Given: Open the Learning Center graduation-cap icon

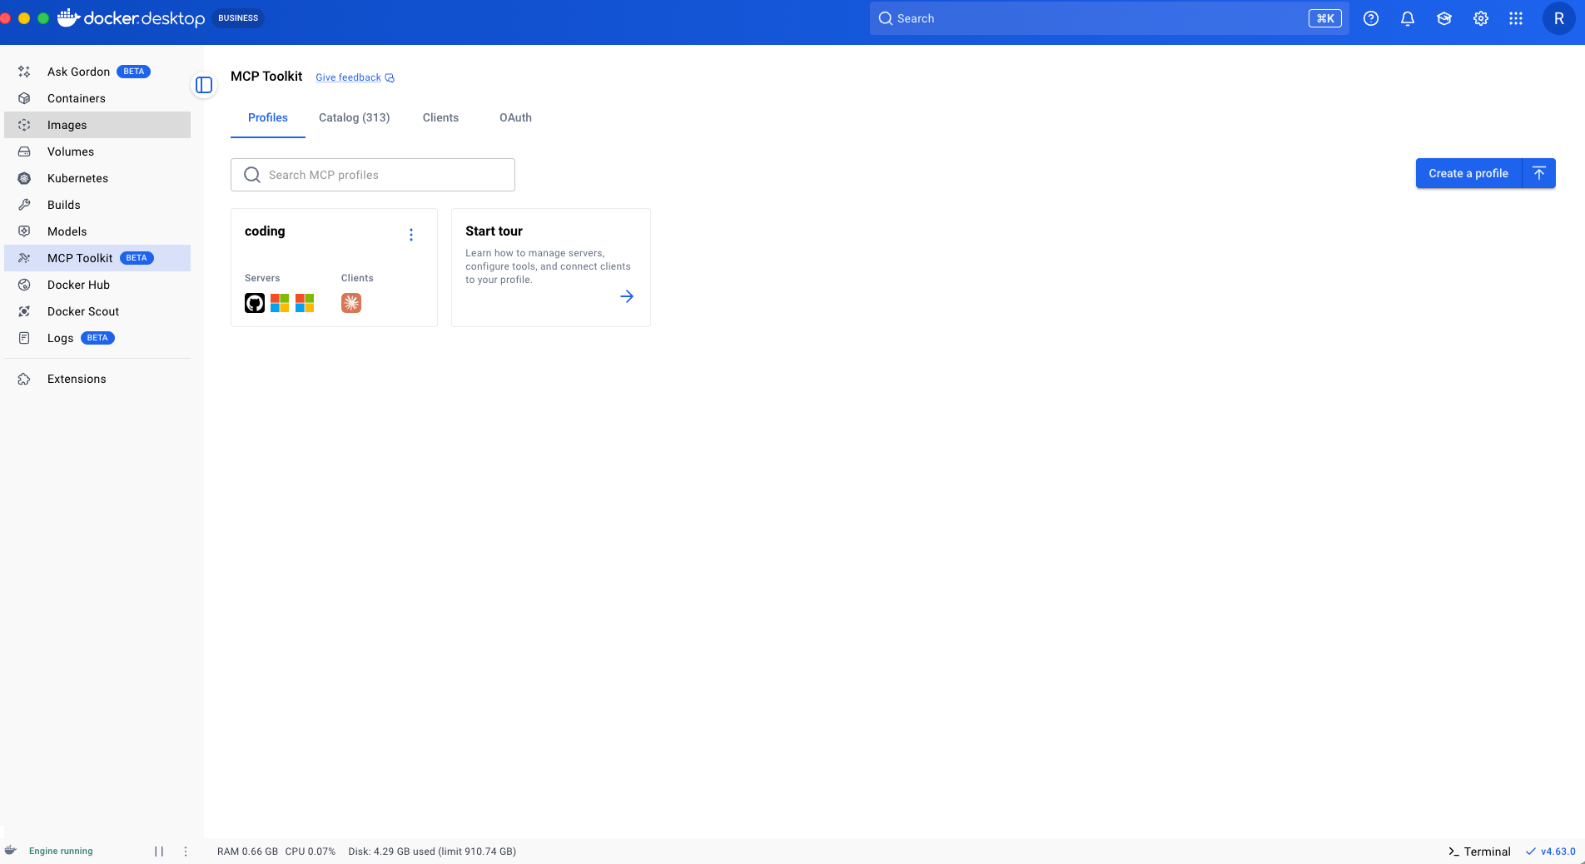Looking at the screenshot, I should (x=1444, y=18).
